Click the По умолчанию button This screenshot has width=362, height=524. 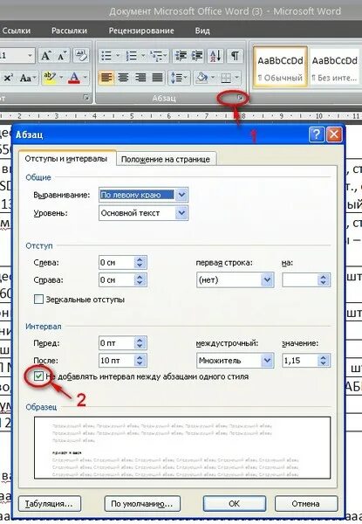142,504
